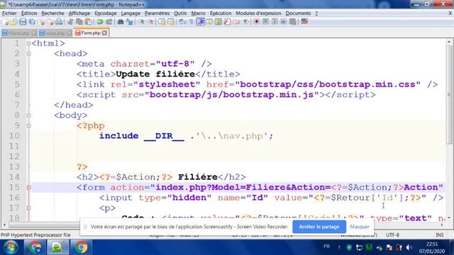Click the Masquer link in sharing bar
454x255 pixels.
[360, 227]
